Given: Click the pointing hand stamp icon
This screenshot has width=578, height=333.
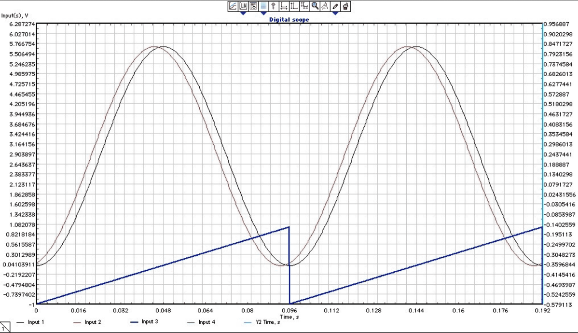Looking at the screenshot, I should 345,6.
